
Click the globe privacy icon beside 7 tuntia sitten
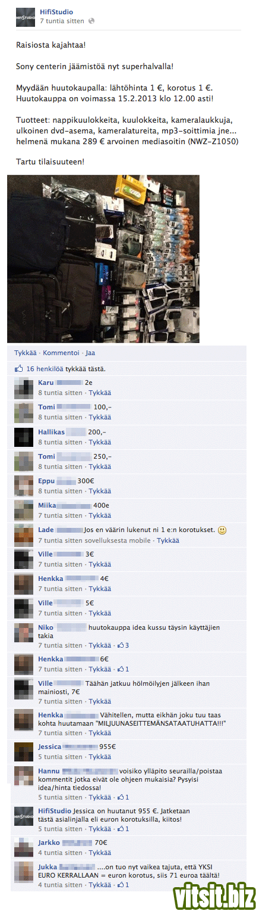[91, 21]
